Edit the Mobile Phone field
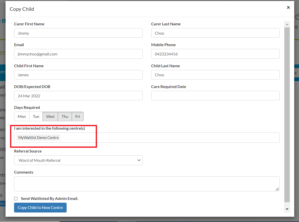 tap(215, 54)
